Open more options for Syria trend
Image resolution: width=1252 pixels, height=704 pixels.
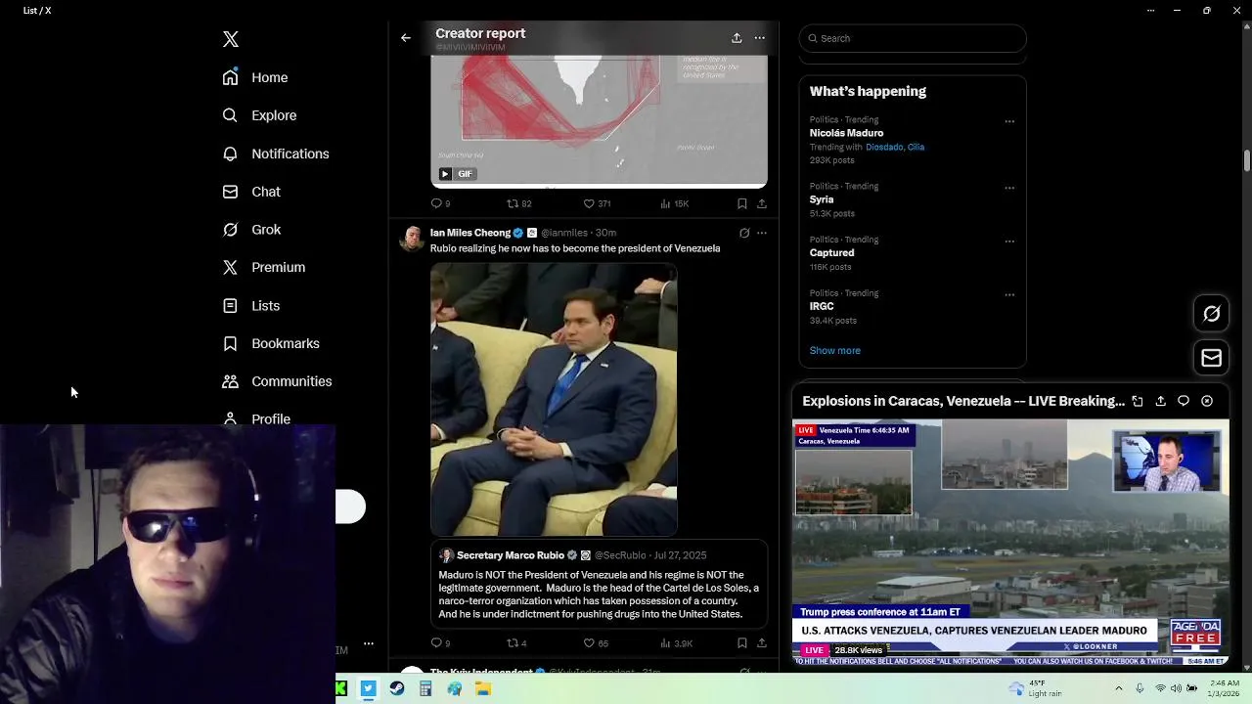[x=1009, y=188]
